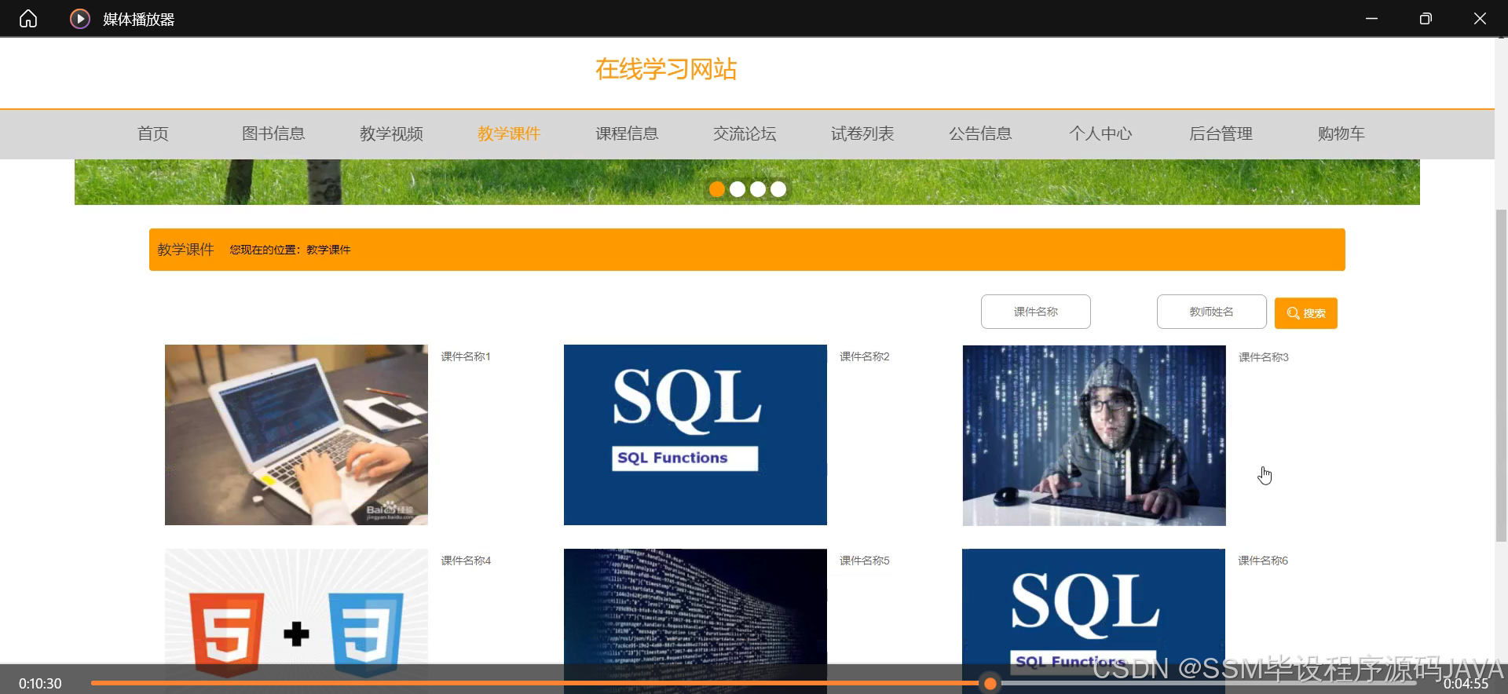Select the 教学课件 navigation tab

click(x=509, y=133)
